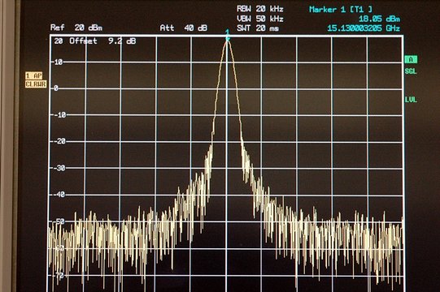Click the 15.130003205 GHz frequency readout
Image resolution: width=440 pixels, height=292 pixels.
tap(364, 28)
